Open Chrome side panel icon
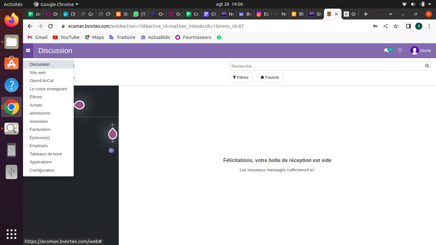 coord(408,26)
